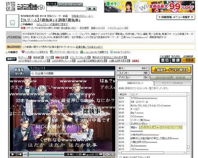The height and width of the screenshot is (158, 198).
Task: Click the repeat icon next to the volume bar
Action: (97, 154)
